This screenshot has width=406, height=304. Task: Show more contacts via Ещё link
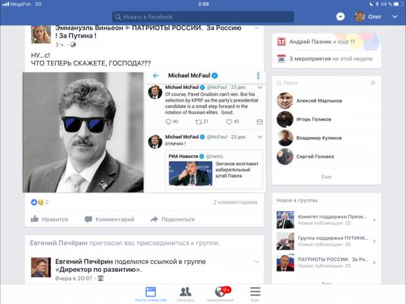tap(327, 177)
